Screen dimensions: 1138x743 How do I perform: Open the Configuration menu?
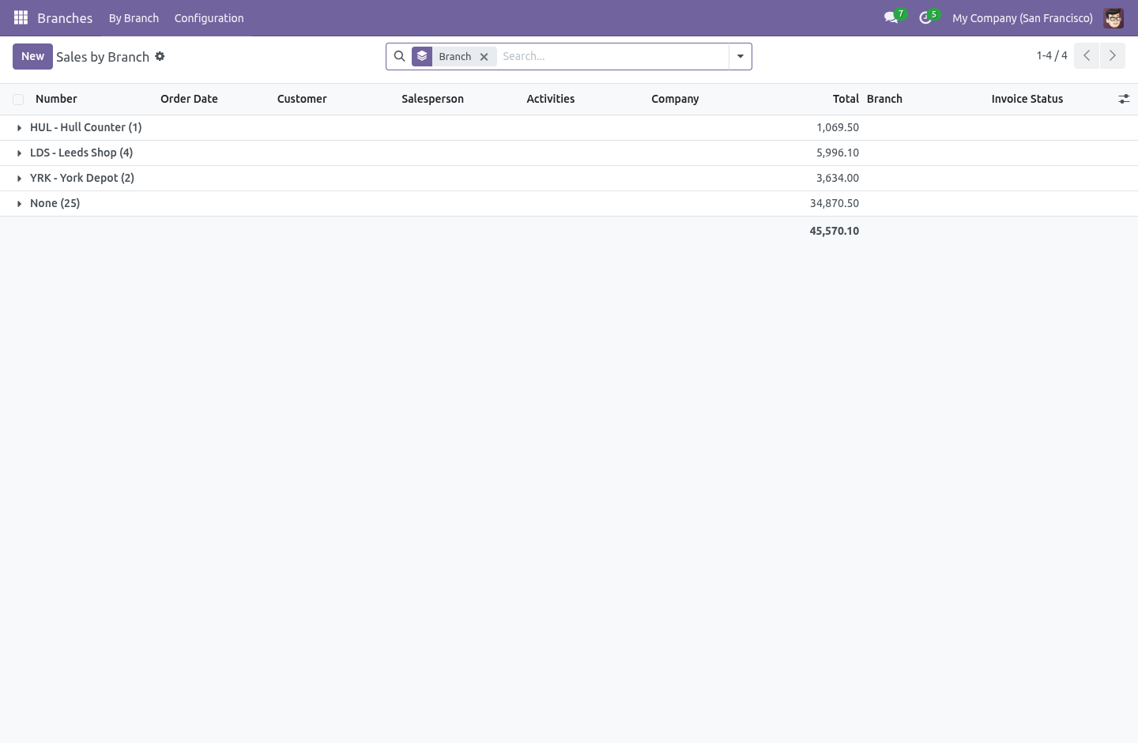(x=209, y=18)
